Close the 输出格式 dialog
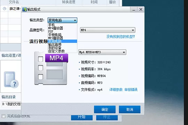 point(141,9)
